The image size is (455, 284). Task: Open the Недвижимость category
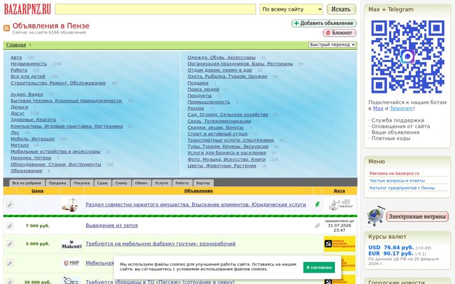(28, 64)
